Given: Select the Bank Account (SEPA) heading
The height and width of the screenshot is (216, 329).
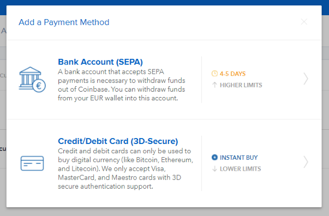Looking at the screenshot, I should (x=100, y=62).
